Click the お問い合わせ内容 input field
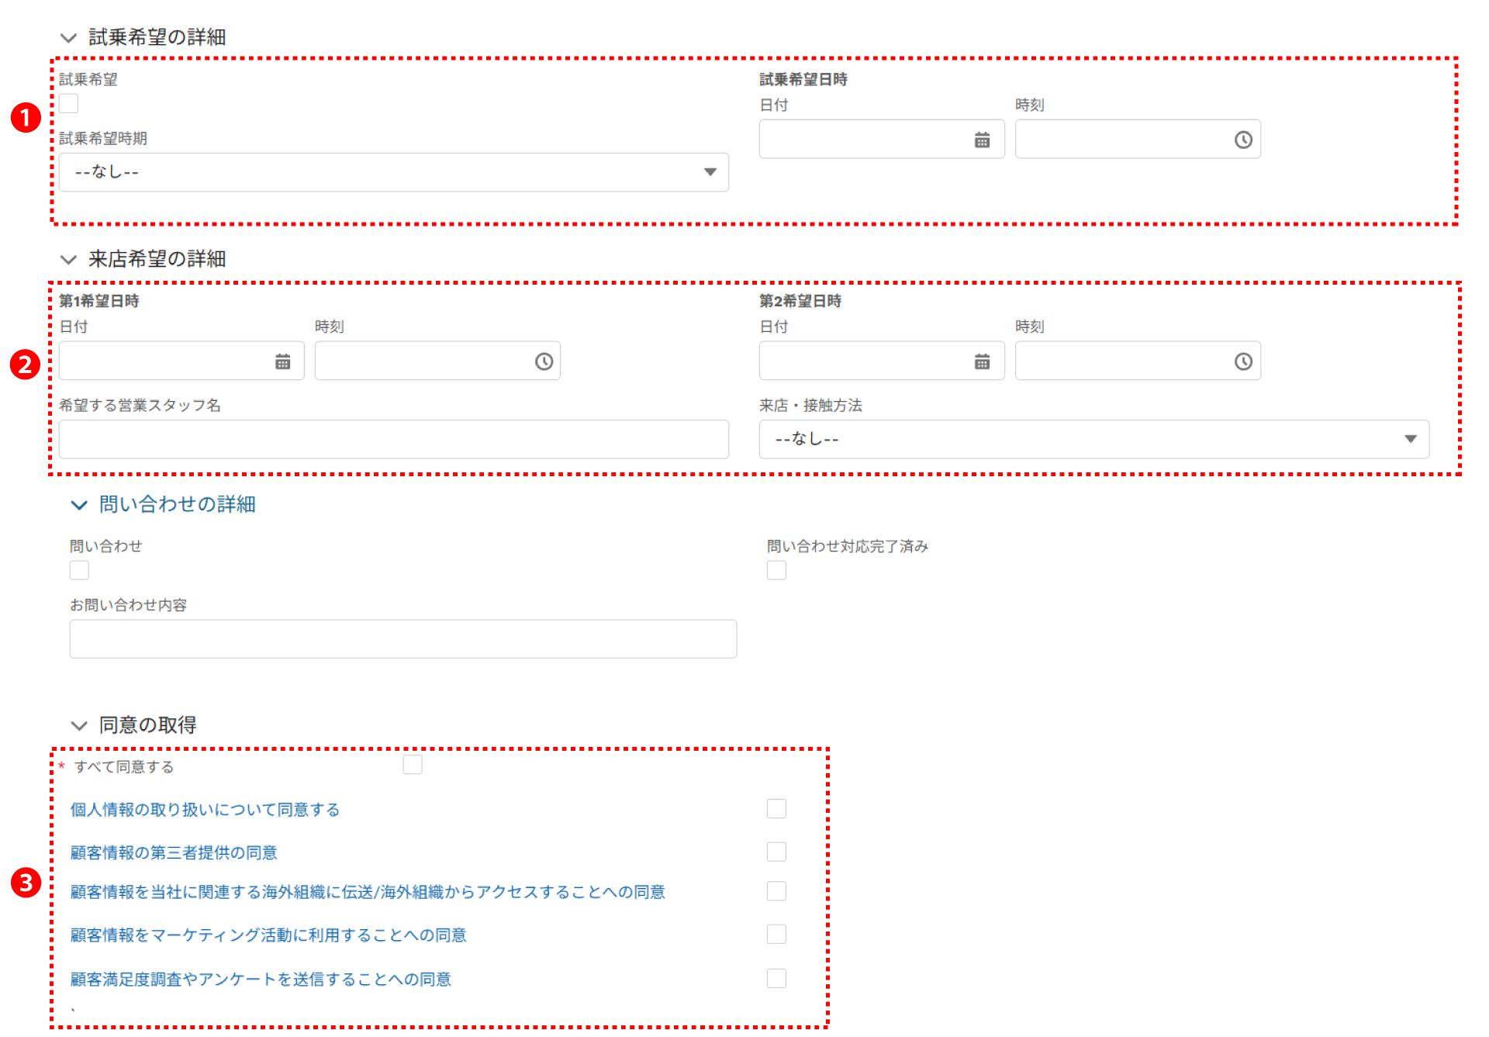The height and width of the screenshot is (1037, 1489). pos(402,639)
